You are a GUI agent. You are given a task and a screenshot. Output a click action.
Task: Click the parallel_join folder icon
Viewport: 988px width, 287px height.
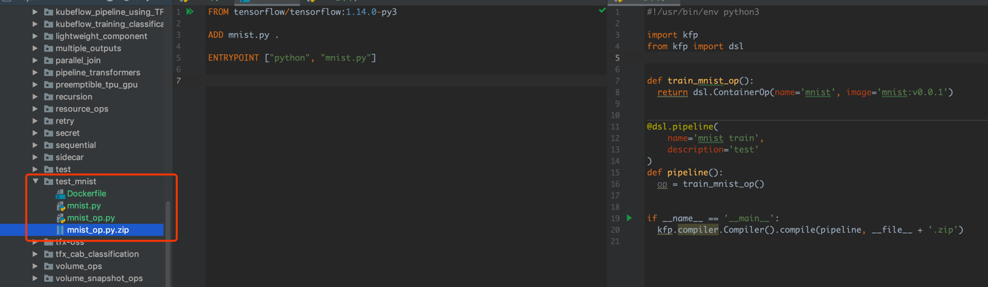click(x=49, y=61)
